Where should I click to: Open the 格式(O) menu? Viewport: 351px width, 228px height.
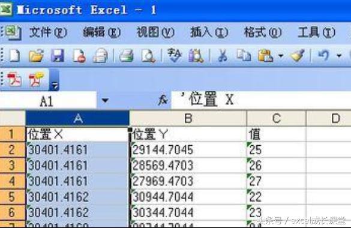click(x=263, y=32)
